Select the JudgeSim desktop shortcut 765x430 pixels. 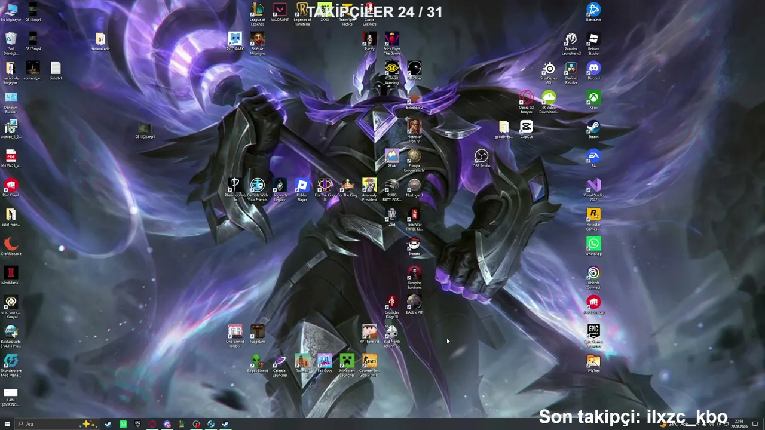[x=258, y=334]
